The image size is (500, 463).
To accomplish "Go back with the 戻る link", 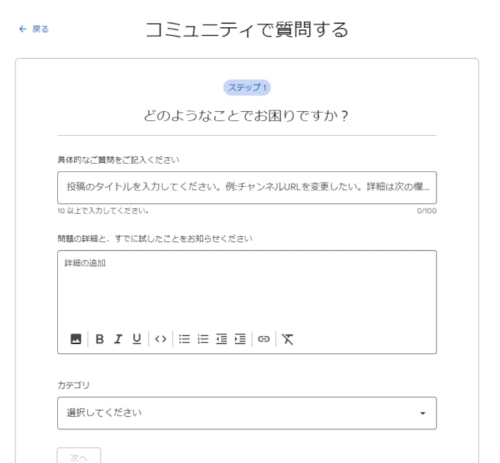I will click(41, 29).
